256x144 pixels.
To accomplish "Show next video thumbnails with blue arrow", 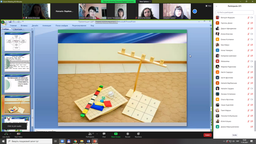I will [195, 11].
